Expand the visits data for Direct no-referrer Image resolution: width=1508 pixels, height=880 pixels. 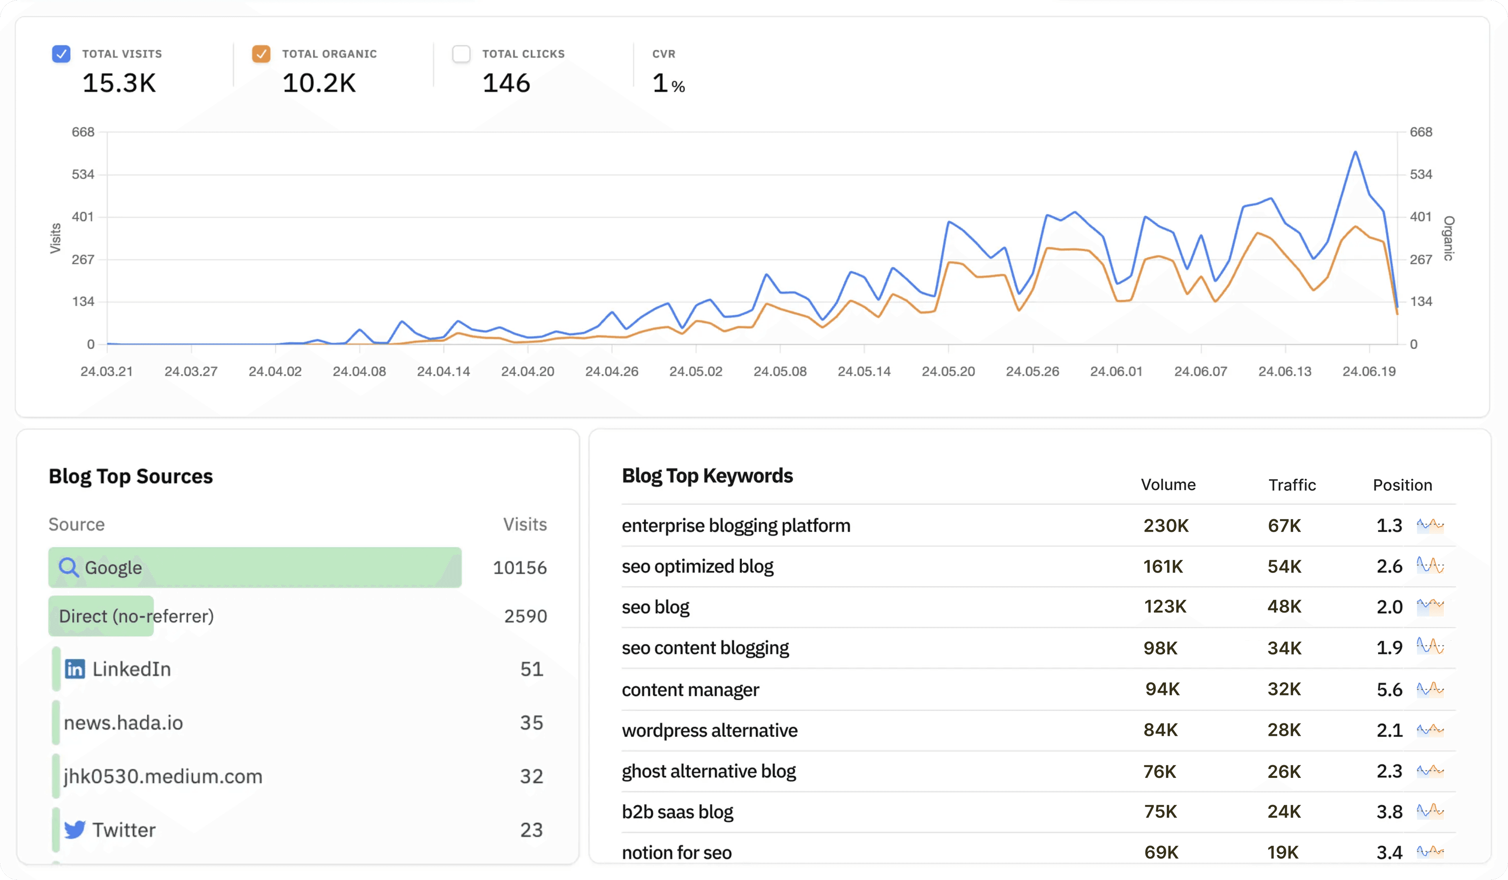137,615
